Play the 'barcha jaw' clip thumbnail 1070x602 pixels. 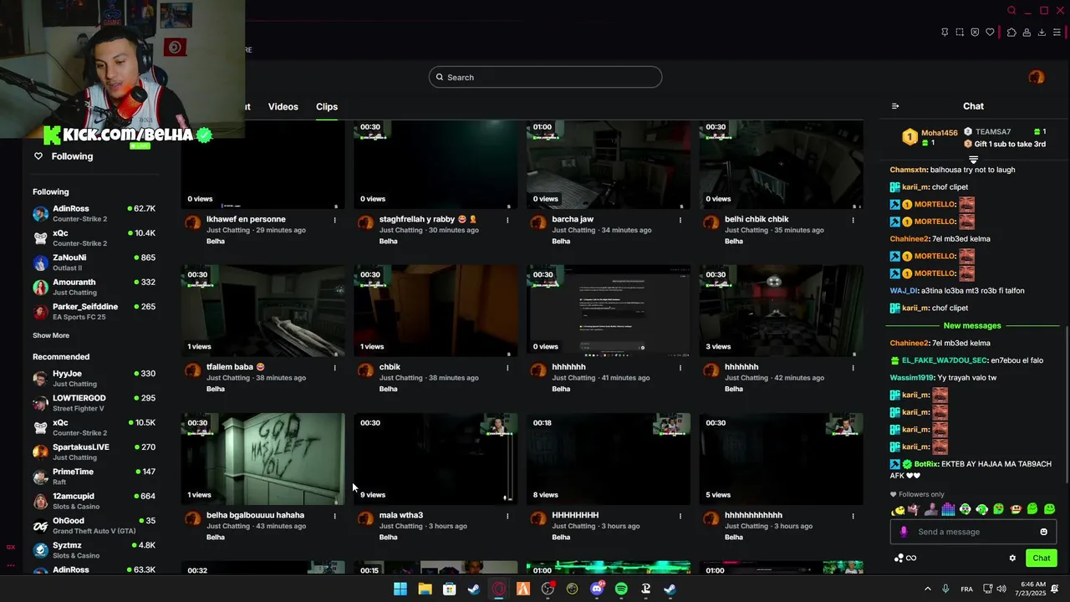[x=609, y=164]
